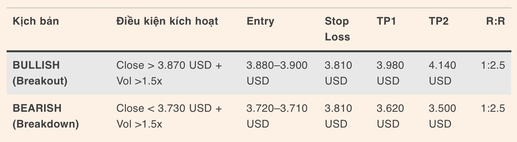This screenshot has width=517, height=142.
Task: Click the entry range 3.880–3.900 USD
Action: tap(277, 73)
